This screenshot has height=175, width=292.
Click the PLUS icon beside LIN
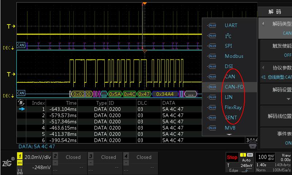pos(212,97)
